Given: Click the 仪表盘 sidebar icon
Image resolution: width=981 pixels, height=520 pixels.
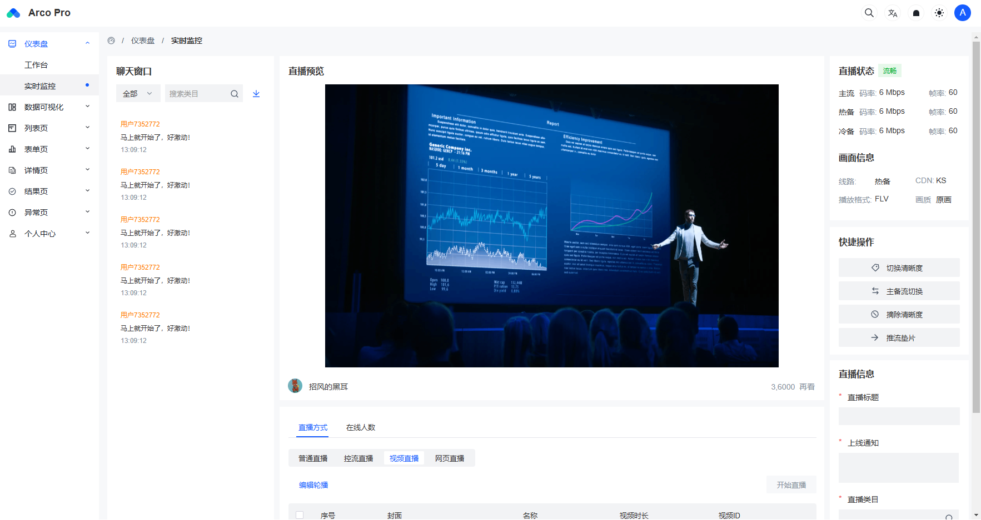Looking at the screenshot, I should point(12,44).
